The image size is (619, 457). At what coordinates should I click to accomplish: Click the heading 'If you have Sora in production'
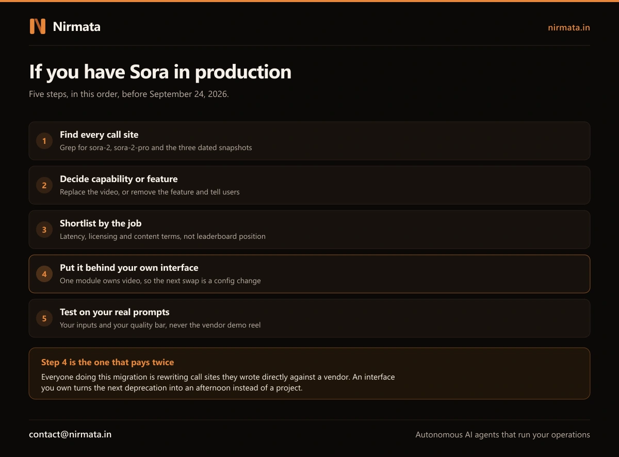tap(160, 72)
